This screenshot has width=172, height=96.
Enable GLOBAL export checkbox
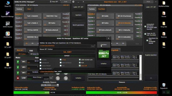point(41,59)
